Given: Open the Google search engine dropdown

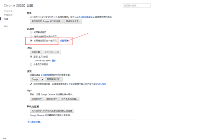Looking at the screenshot, I should [37, 79].
